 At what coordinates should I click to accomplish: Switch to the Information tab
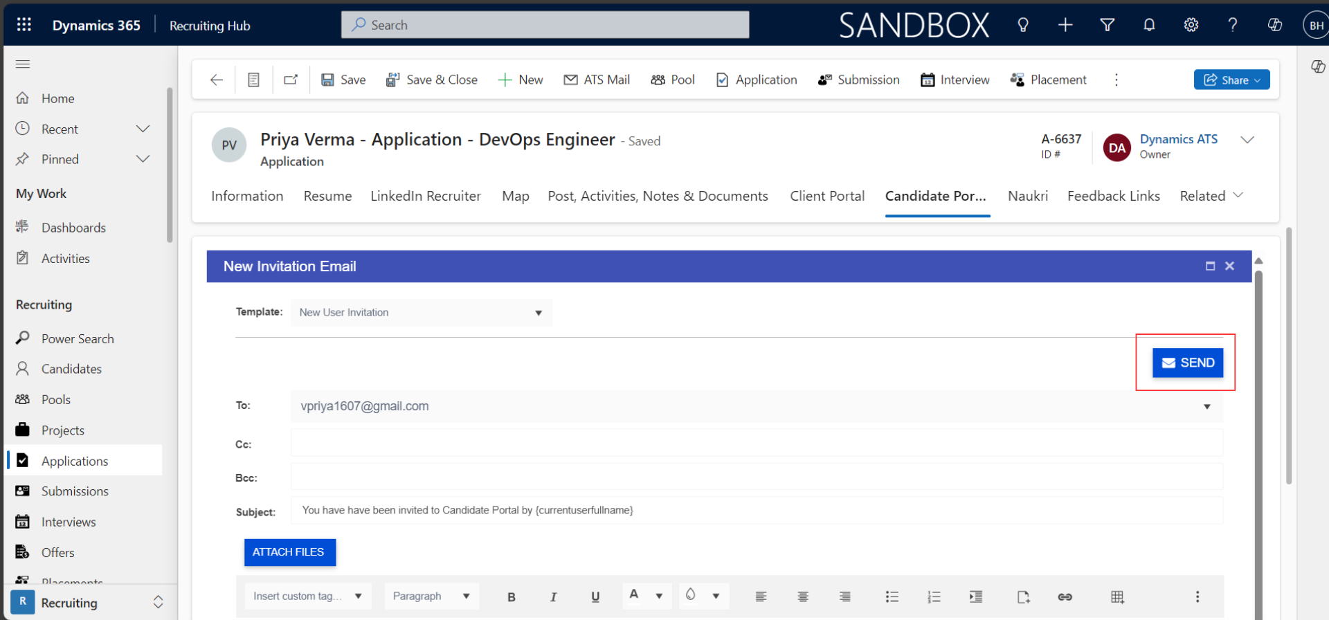(247, 196)
